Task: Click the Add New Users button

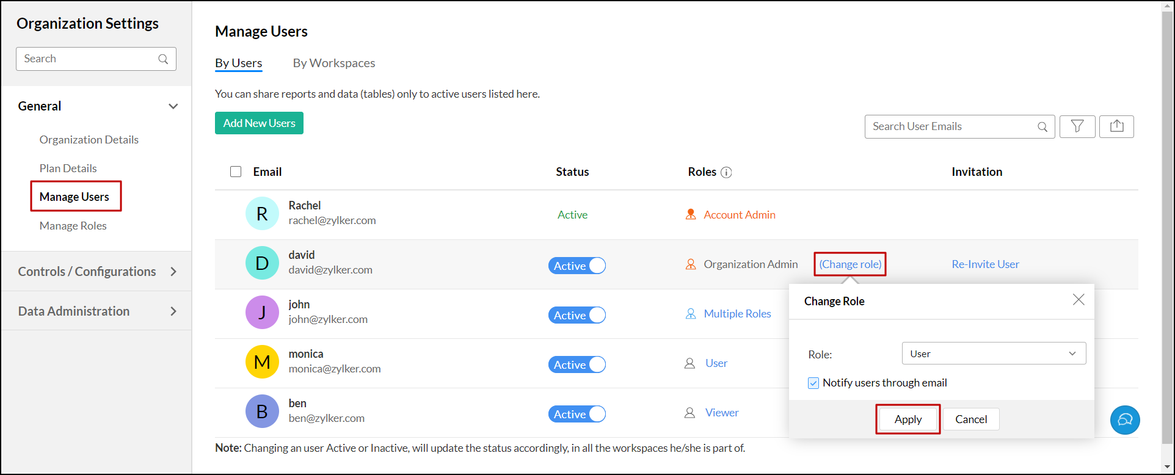Action: [x=259, y=123]
